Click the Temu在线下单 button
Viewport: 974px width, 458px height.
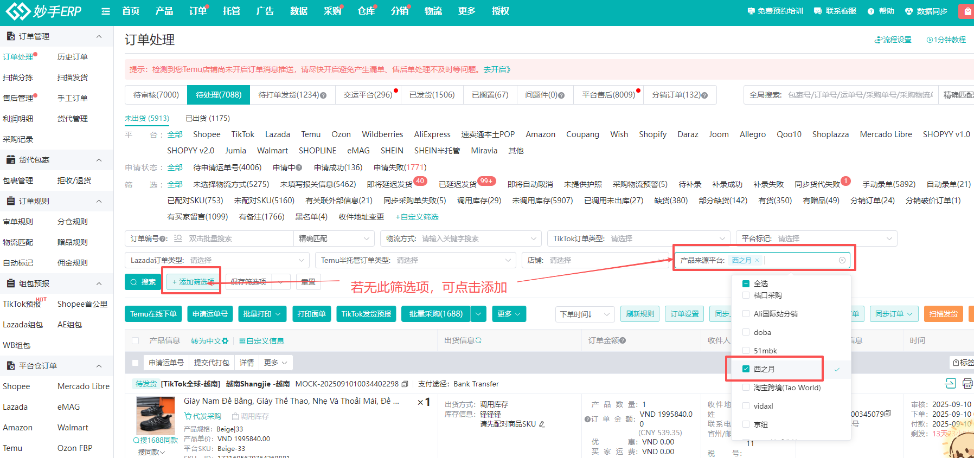pyautogui.click(x=153, y=314)
